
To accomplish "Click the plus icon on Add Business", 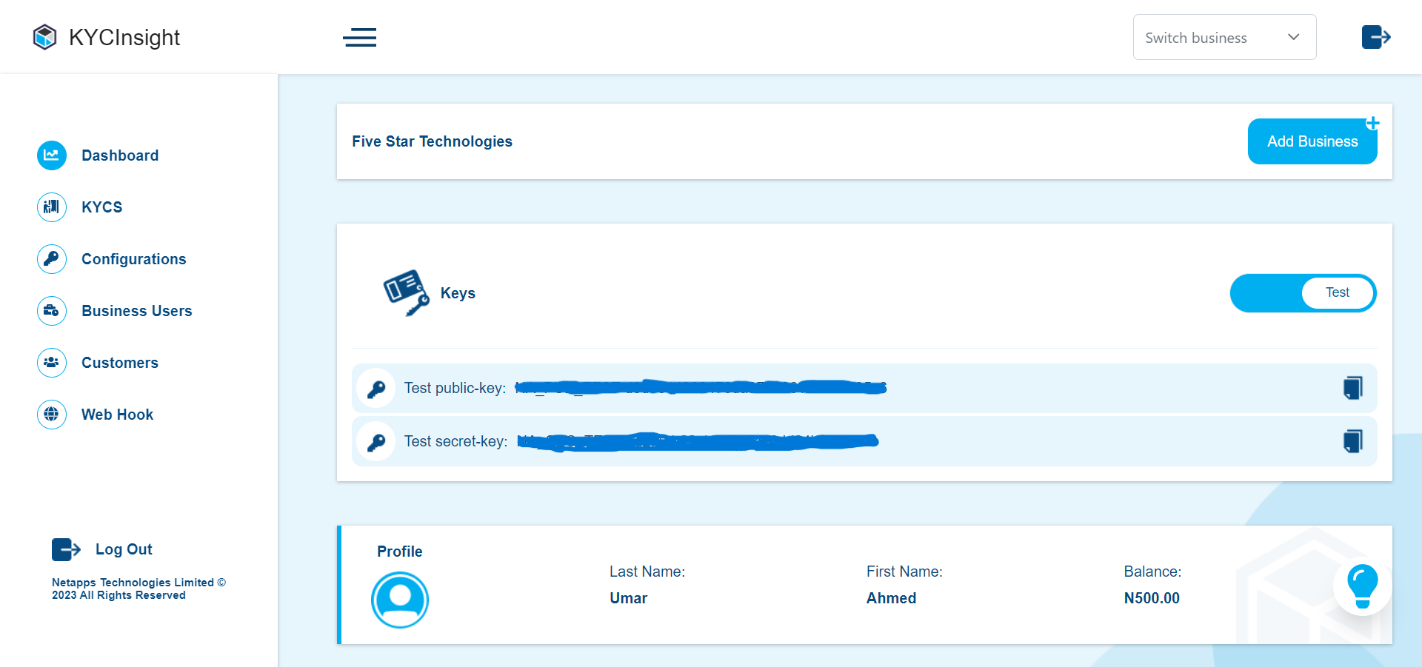I will point(1372,123).
